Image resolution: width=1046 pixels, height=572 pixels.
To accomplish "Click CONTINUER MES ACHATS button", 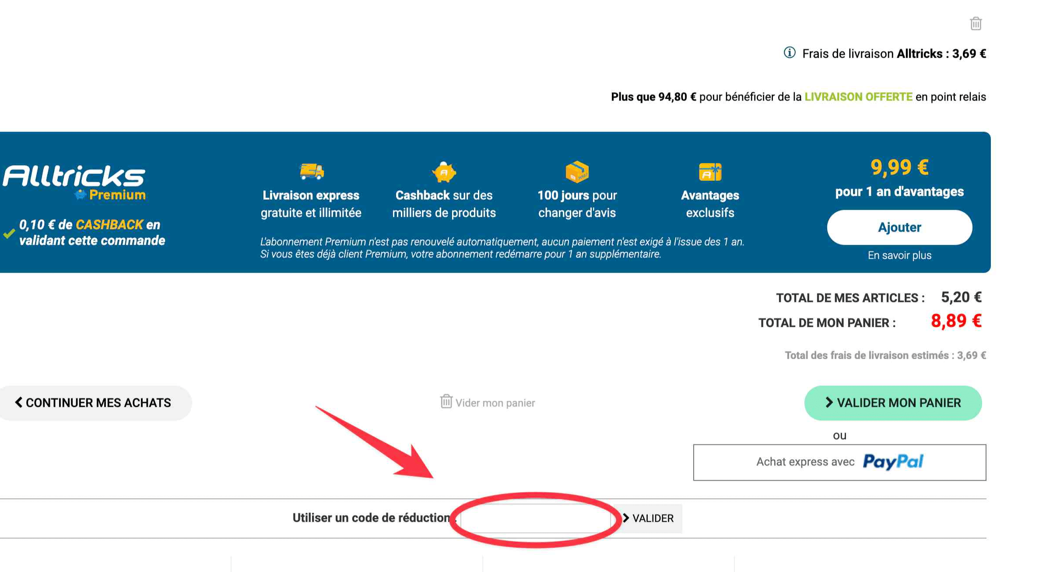I will pyautogui.click(x=94, y=403).
